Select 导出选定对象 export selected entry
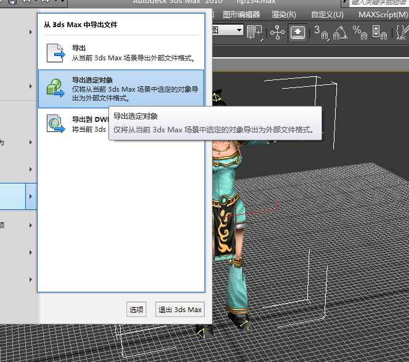Viewport: 409px width, 362px height. click(121, 89)
